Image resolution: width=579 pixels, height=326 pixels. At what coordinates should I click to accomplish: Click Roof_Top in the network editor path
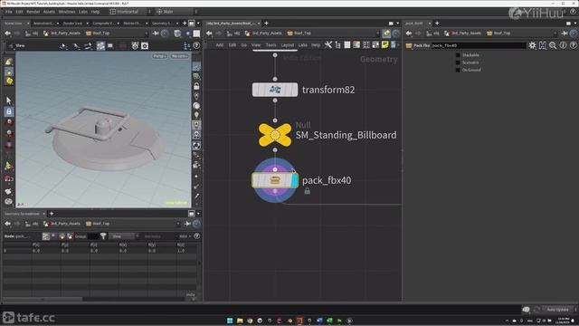[299, 34]
